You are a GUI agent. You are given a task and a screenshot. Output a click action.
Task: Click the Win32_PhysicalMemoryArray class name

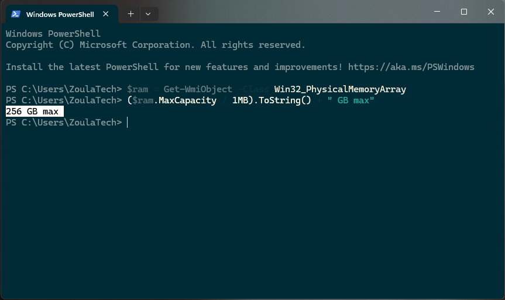[x=340, y=89]
